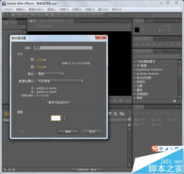The width and height of the screenshot is (184, 174).
Task: Jump to last frame in preview panel
Action: 160,44
